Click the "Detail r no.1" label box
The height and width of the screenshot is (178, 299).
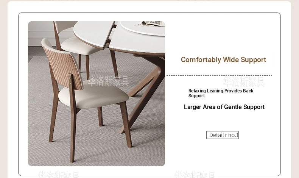(222, 135)
